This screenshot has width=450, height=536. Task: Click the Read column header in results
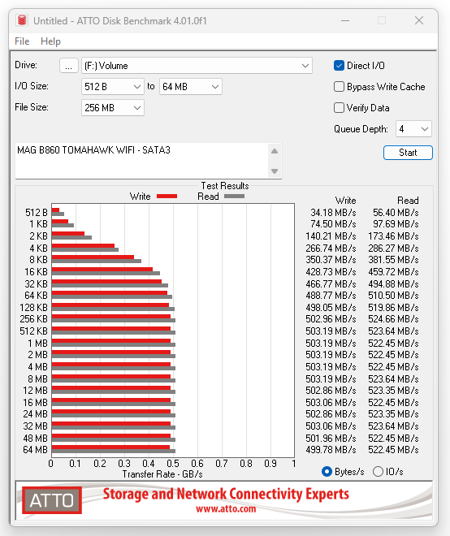408,201
